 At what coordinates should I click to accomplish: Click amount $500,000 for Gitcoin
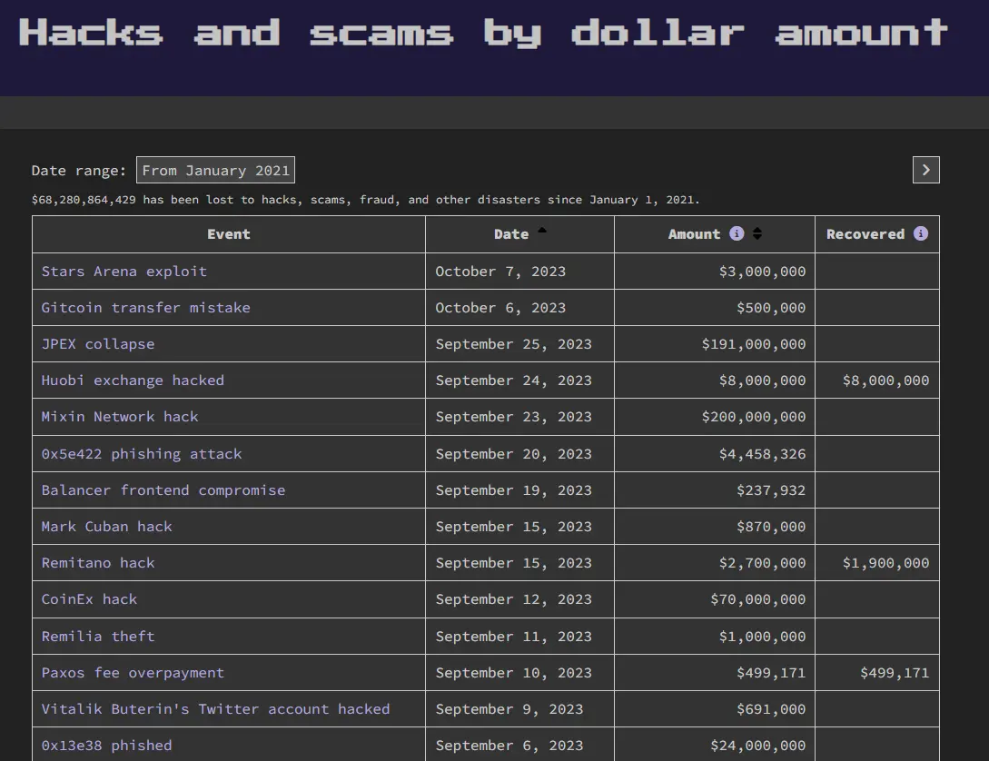[x=771, y=308]
